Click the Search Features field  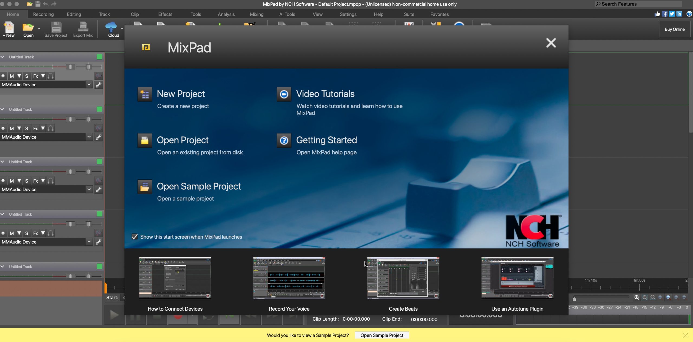click(638, 4)
